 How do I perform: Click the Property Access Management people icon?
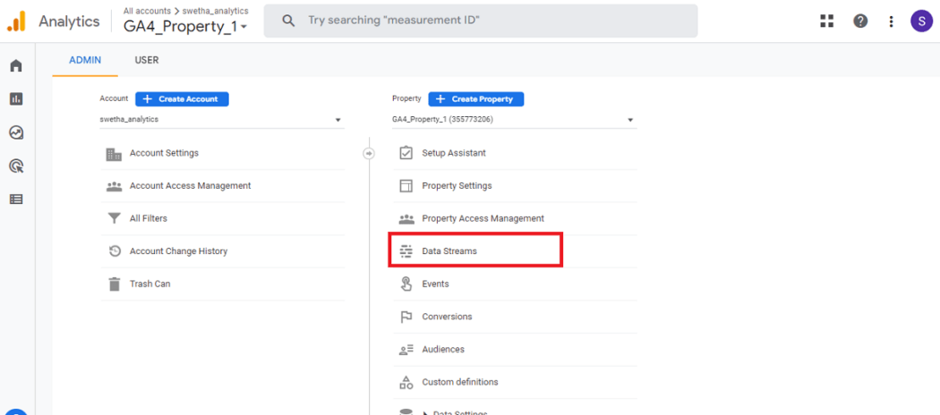[406, 219]
